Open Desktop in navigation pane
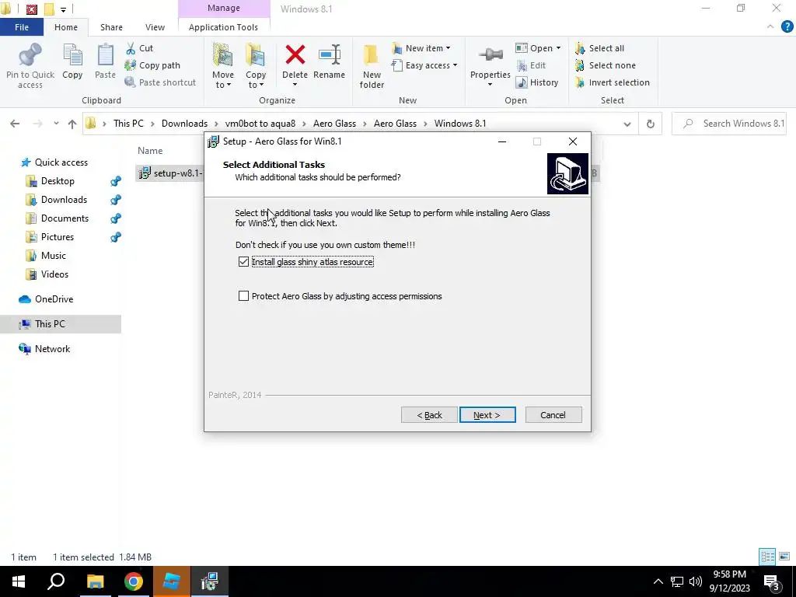The width and height of the screenshot is (796, 597). point(51,181)
